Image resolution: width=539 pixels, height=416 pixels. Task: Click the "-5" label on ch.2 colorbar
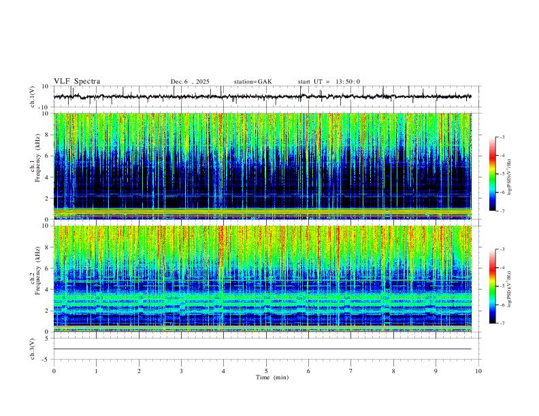point(502,286)
